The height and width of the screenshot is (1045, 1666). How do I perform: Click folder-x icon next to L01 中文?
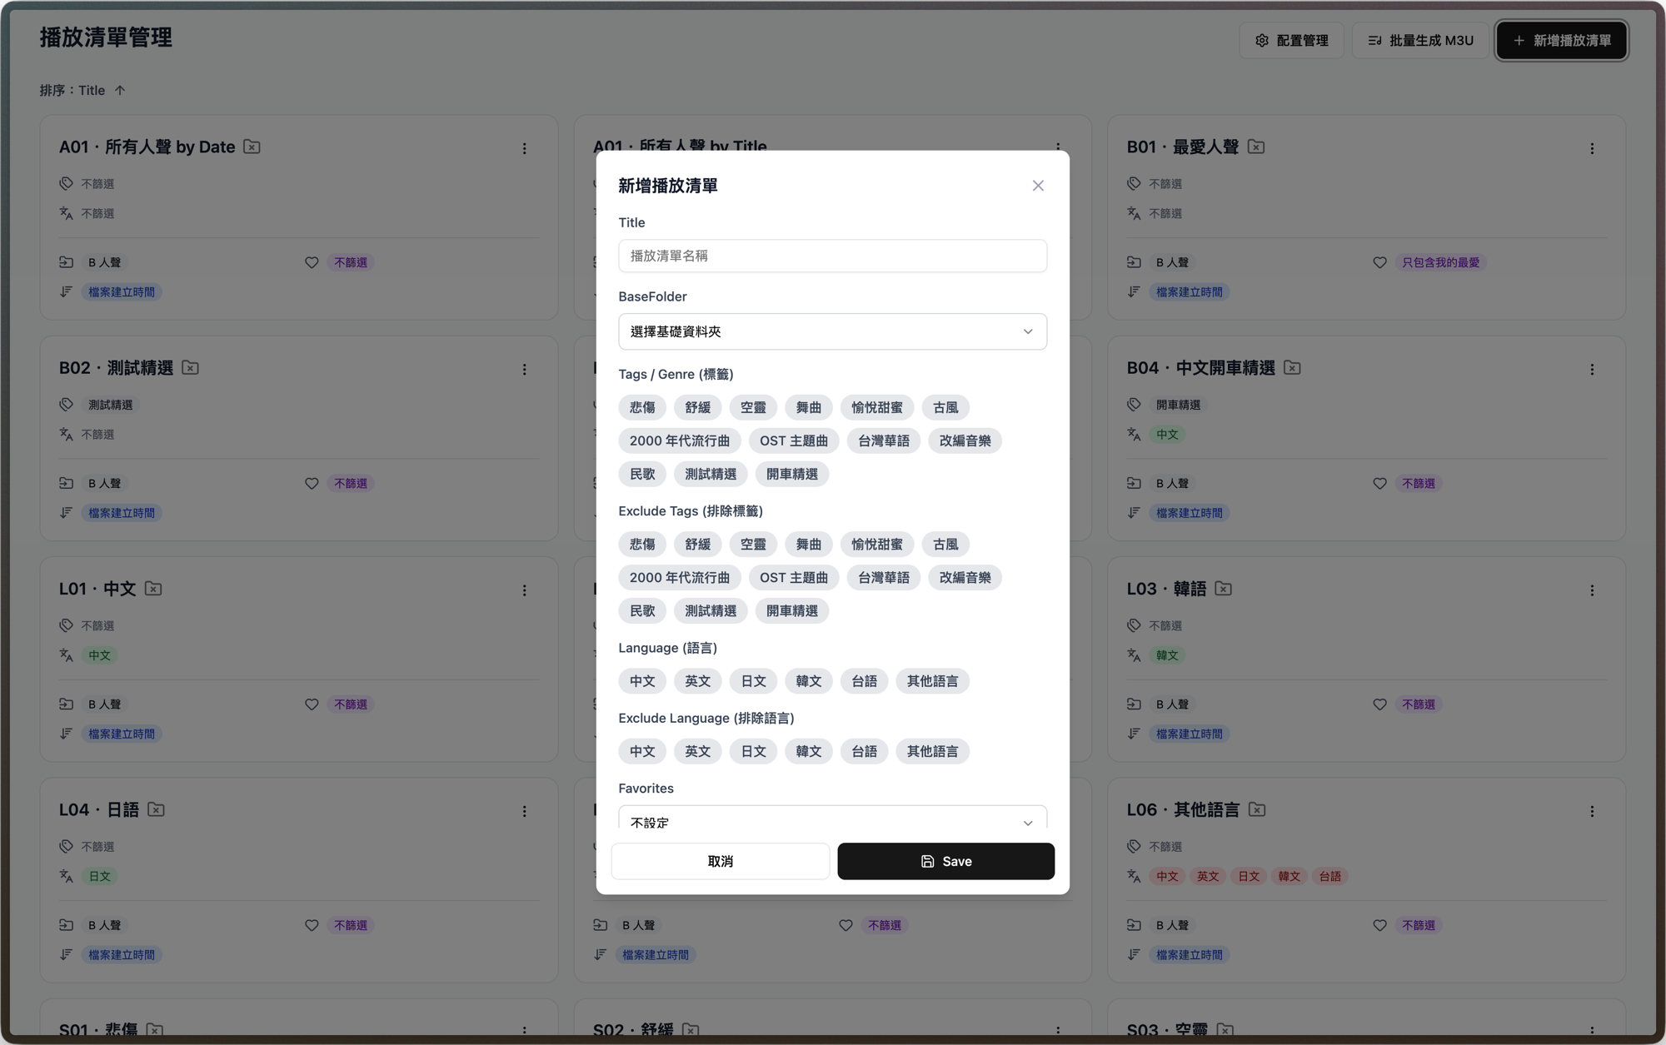153,588
